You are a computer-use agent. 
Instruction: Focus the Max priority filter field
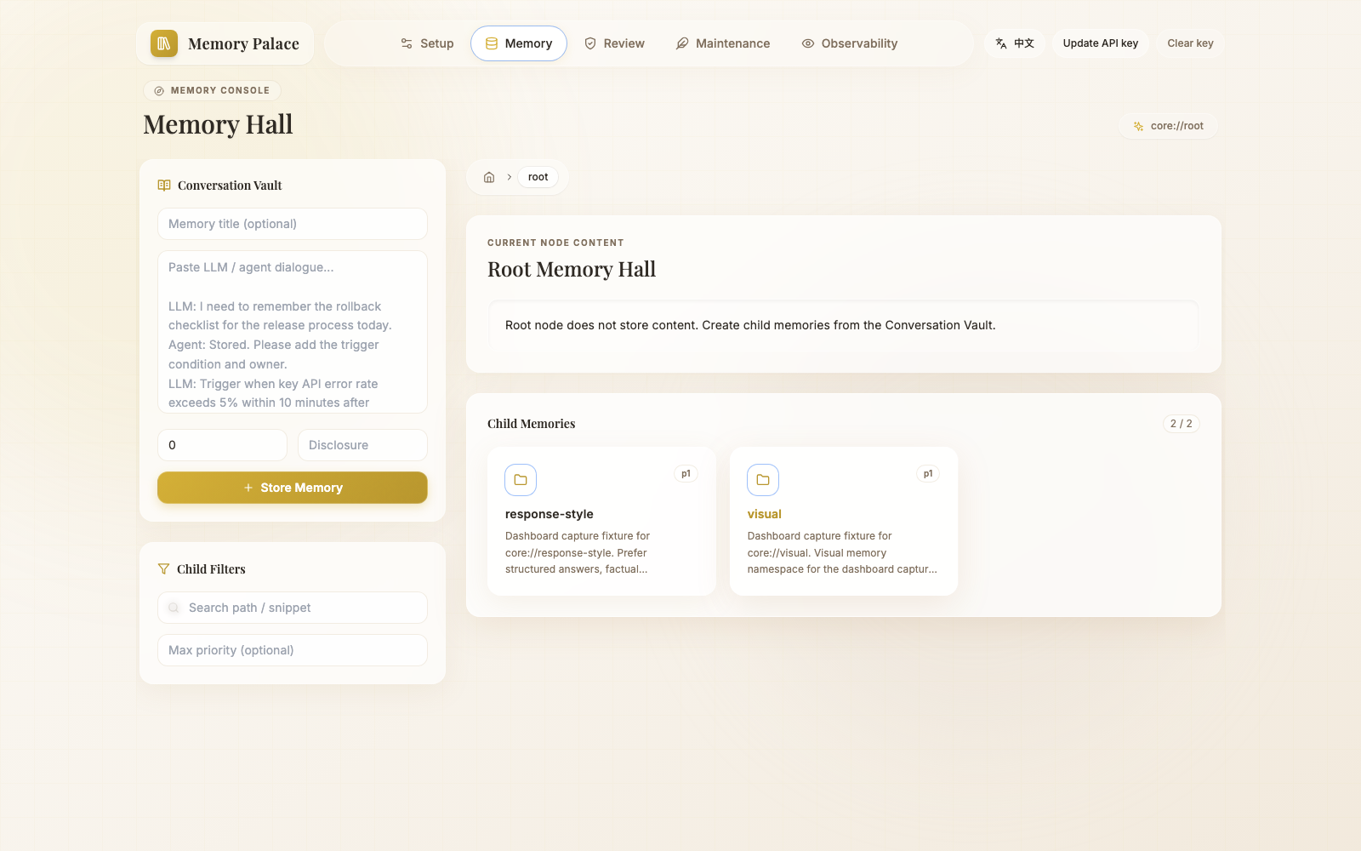[x=293, y=650]
